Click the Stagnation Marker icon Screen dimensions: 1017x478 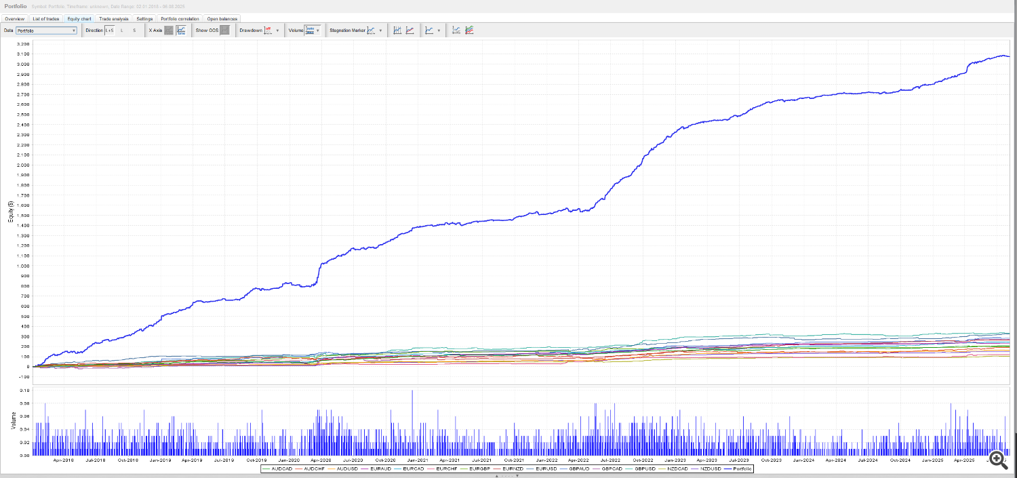point(371,31)
